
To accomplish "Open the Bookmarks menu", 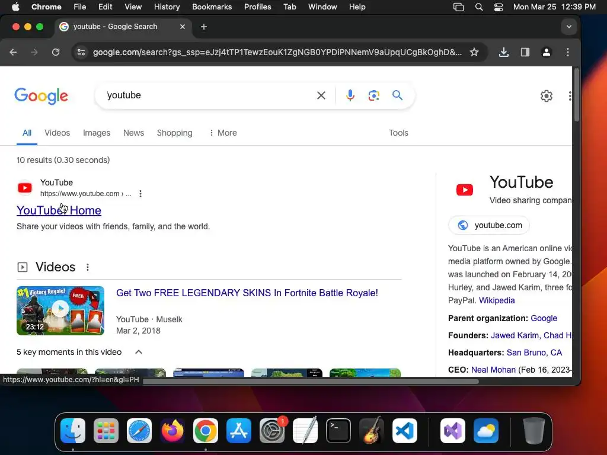I will tap(212, 7).
